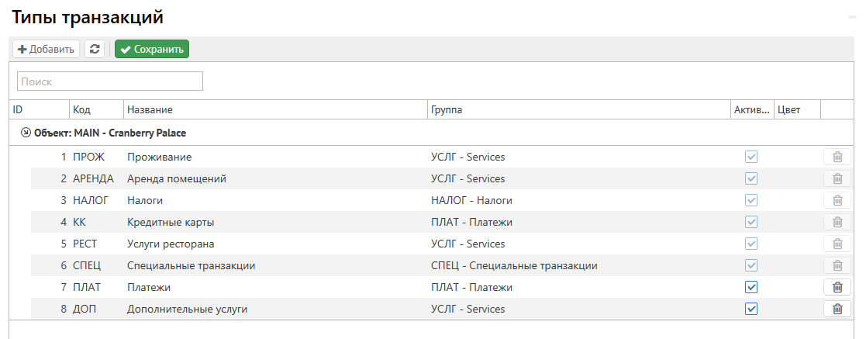
Task: Click the Добавить button
Action: 46,49
